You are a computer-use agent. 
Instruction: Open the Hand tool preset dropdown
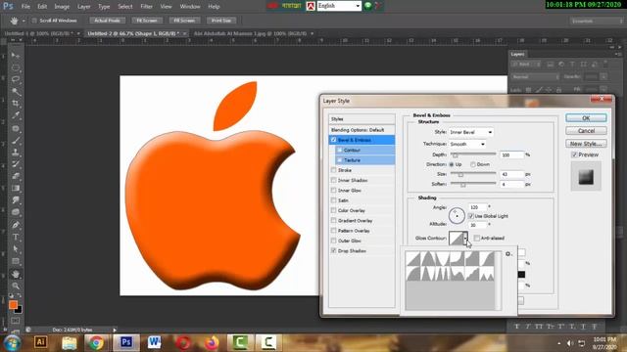24,21
